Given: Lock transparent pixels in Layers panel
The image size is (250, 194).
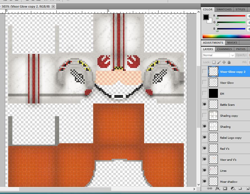Looking at the screenshot, I should (214, 62).
